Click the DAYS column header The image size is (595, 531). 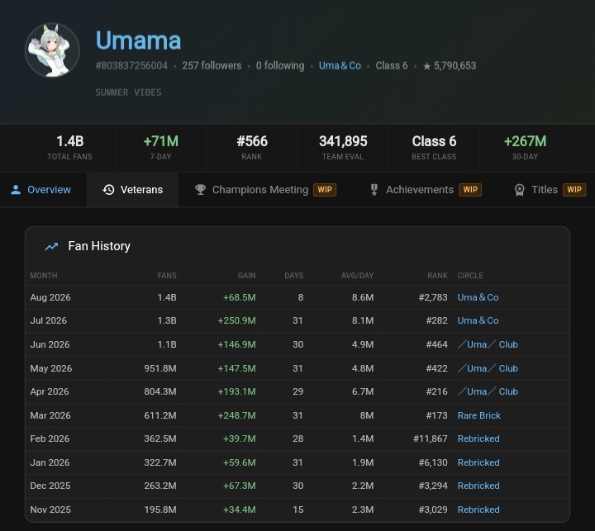[294, 276]
